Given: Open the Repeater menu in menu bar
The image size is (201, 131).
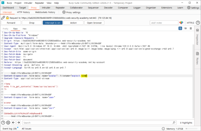Looking at the screenshot, I should (x=40, y=3).
